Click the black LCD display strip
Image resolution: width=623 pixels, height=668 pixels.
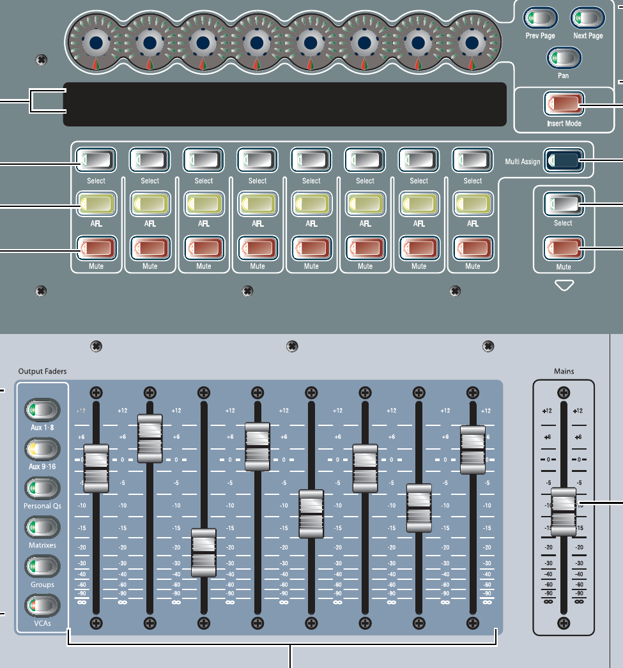284,104
